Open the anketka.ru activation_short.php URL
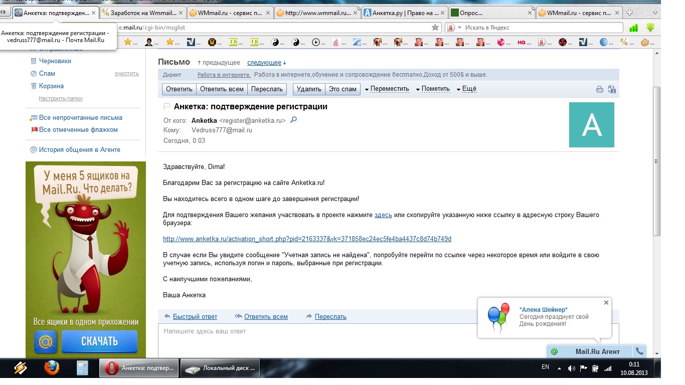685x385 pixels. point(307,239)
